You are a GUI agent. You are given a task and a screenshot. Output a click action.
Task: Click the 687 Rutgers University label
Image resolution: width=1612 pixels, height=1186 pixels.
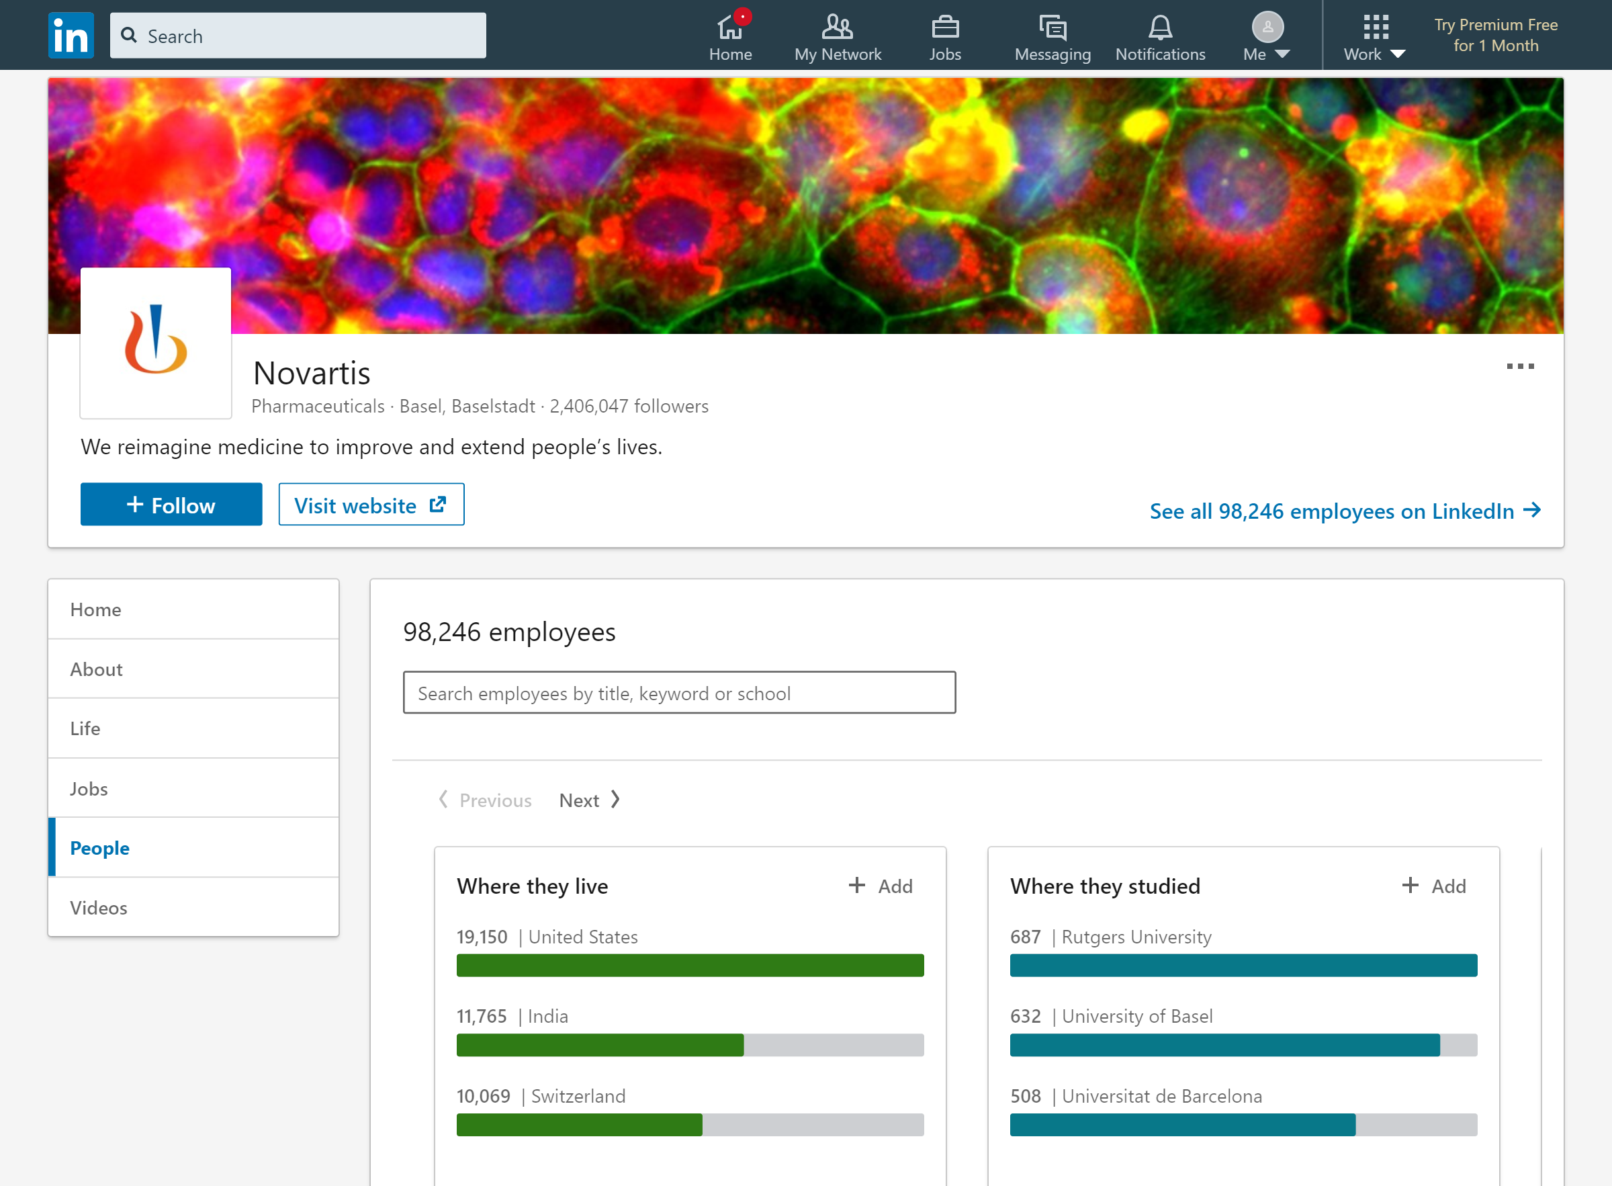(x=1110, y=937)
